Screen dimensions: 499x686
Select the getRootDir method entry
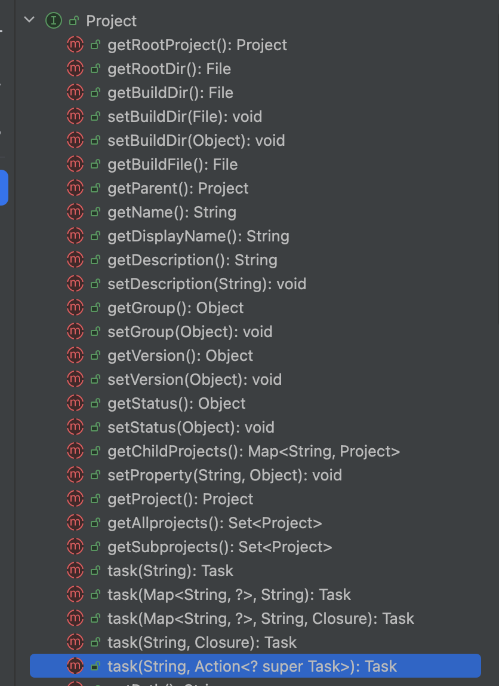tap(168, 68)
